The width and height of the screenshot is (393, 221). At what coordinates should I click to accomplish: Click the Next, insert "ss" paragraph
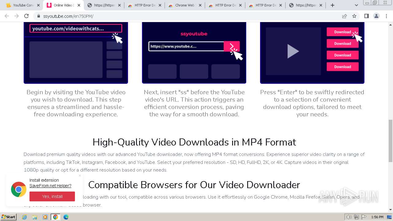194,103
